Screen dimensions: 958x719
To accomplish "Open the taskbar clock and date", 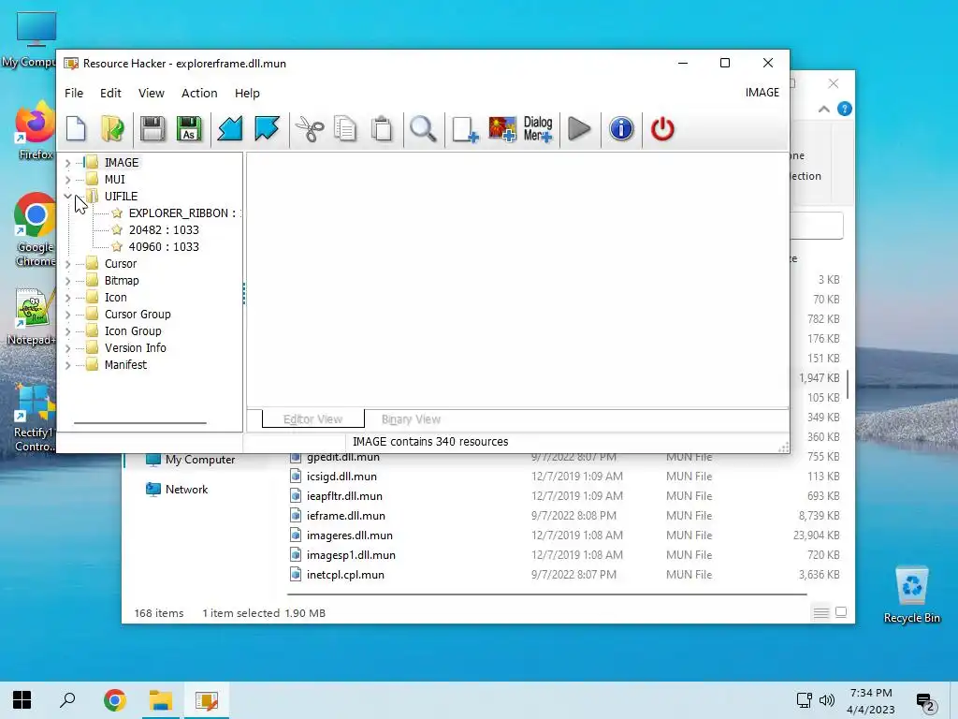I will (x=871, y=700).
